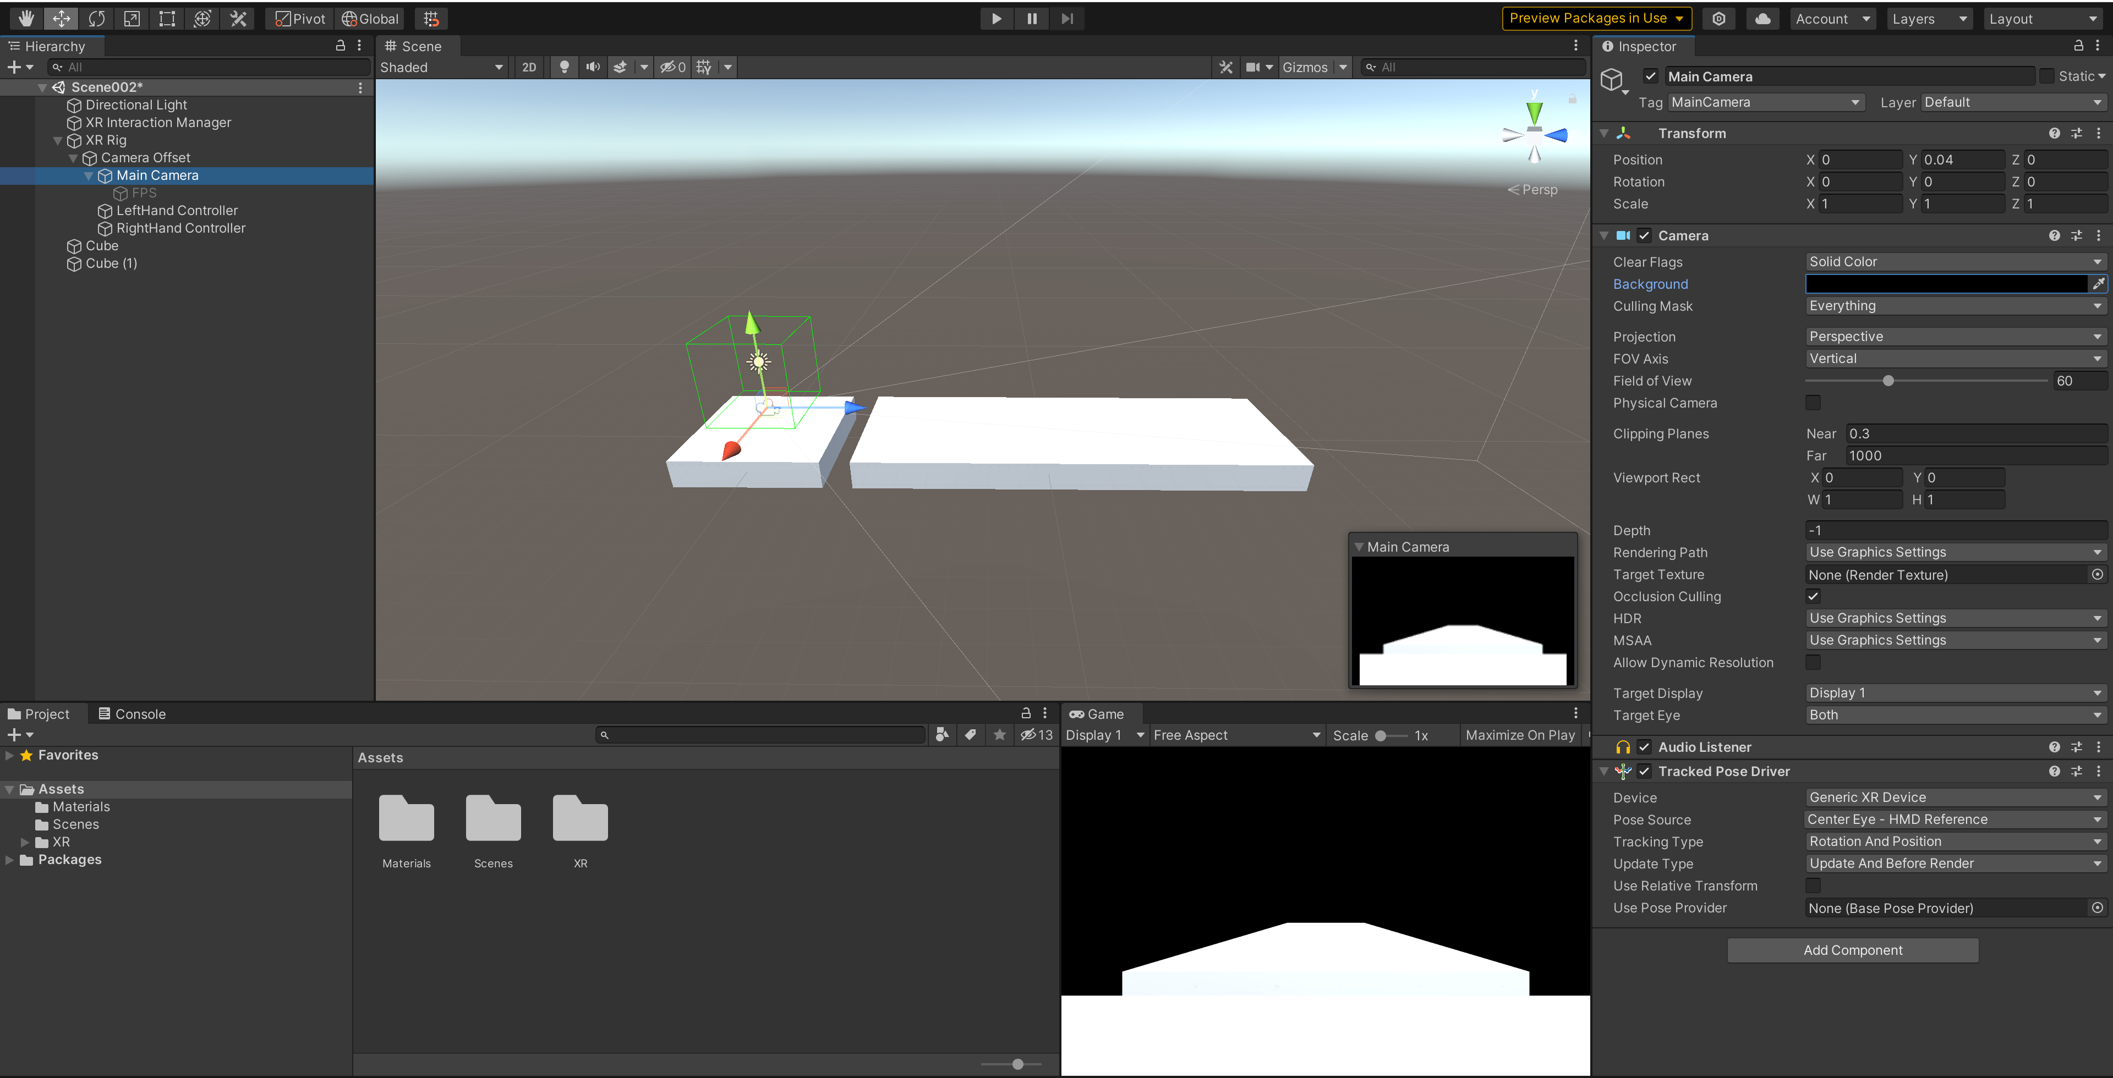Open Cloud services icon
This screenshot has height=1078, width=2113.
coord(1762,18)
